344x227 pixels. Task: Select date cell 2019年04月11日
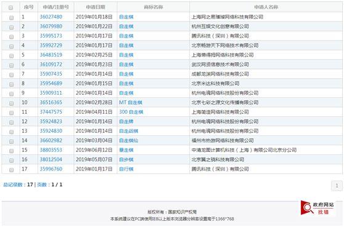point(94,112)
